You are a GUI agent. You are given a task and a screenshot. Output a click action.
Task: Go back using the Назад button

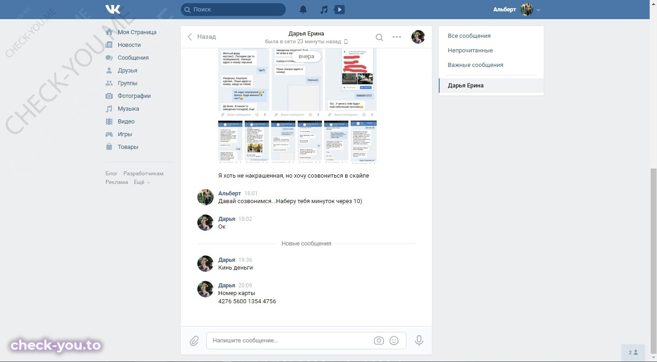202,36
